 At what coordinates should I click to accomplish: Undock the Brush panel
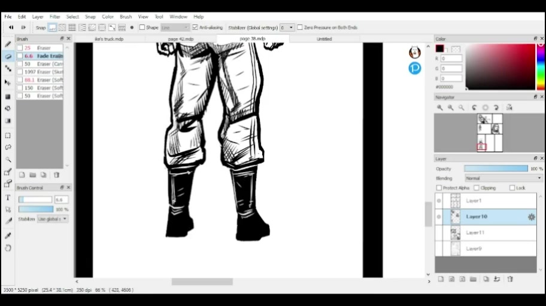(x=62, y=39)
